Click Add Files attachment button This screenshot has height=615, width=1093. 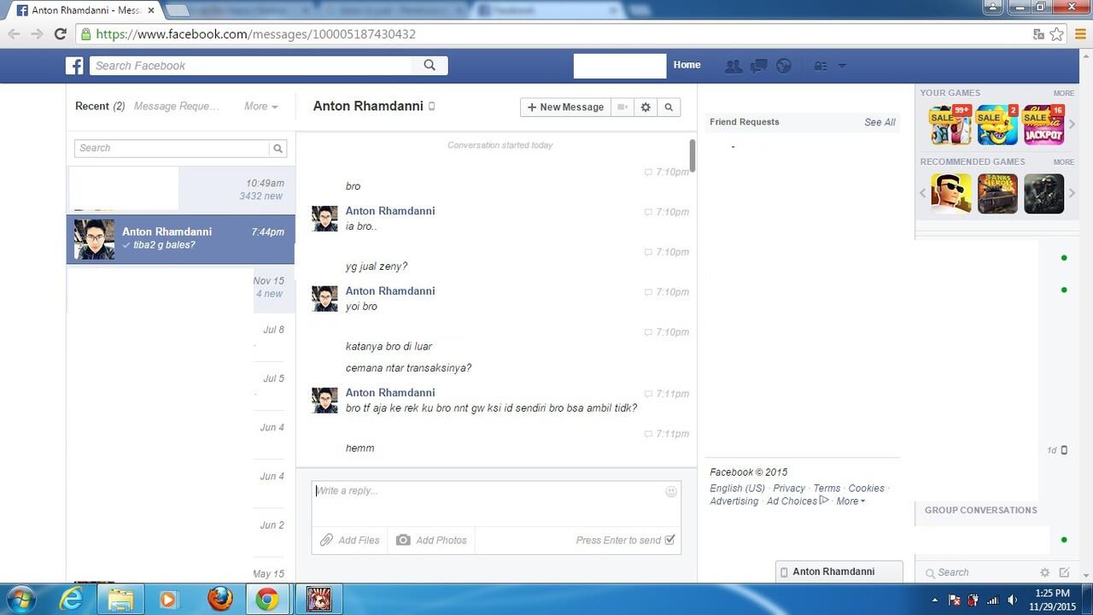coord(350,540)
